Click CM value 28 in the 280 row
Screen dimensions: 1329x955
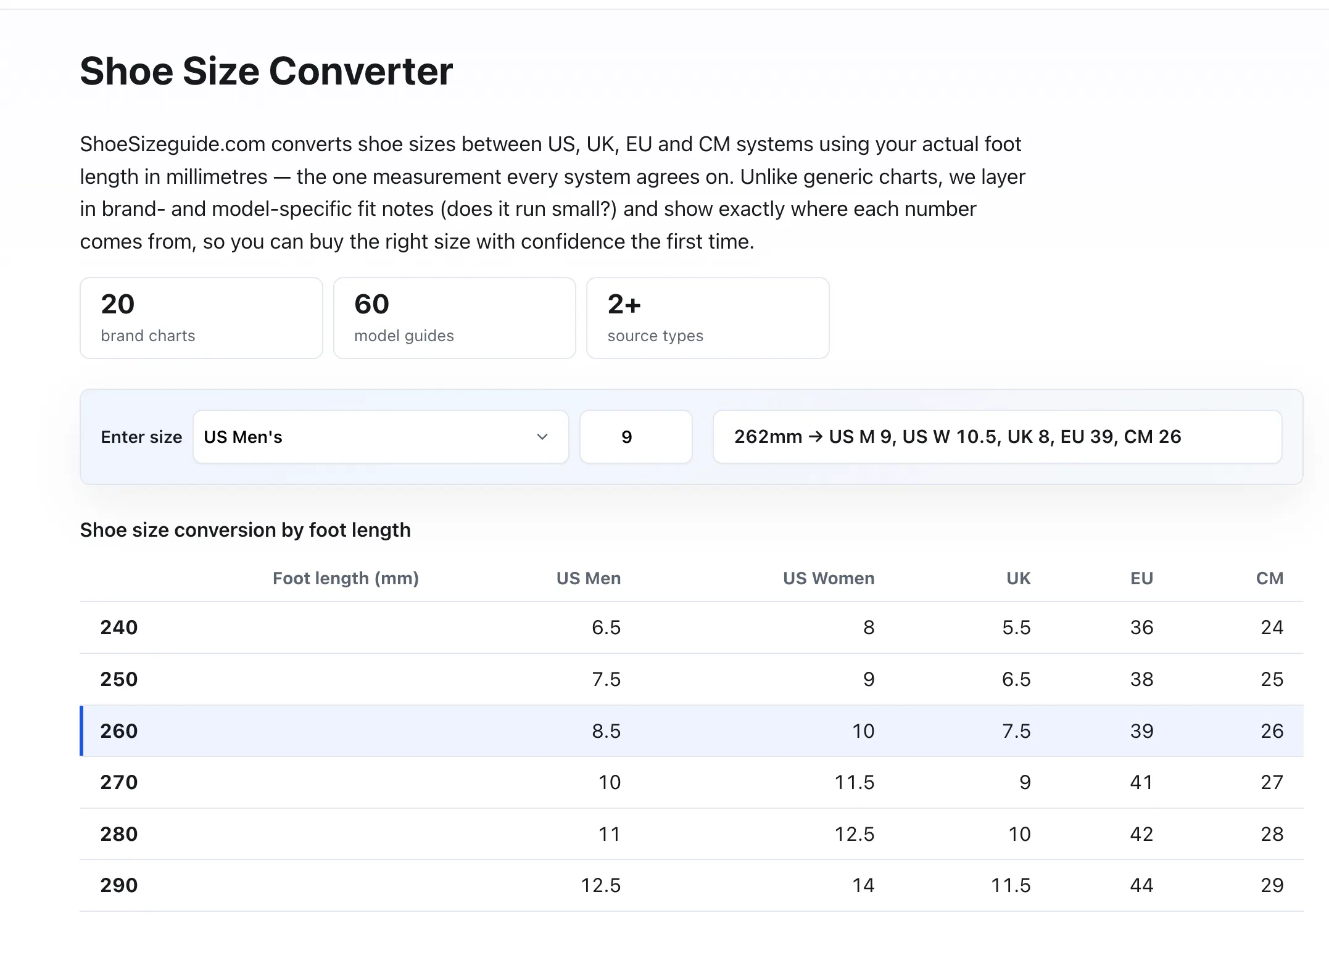click(1272, 834)
